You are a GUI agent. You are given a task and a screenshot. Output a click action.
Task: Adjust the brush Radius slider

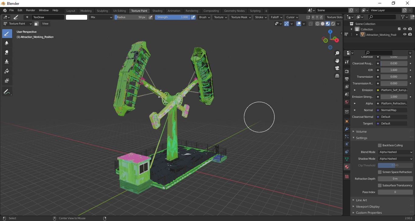[x=131, y=17]
